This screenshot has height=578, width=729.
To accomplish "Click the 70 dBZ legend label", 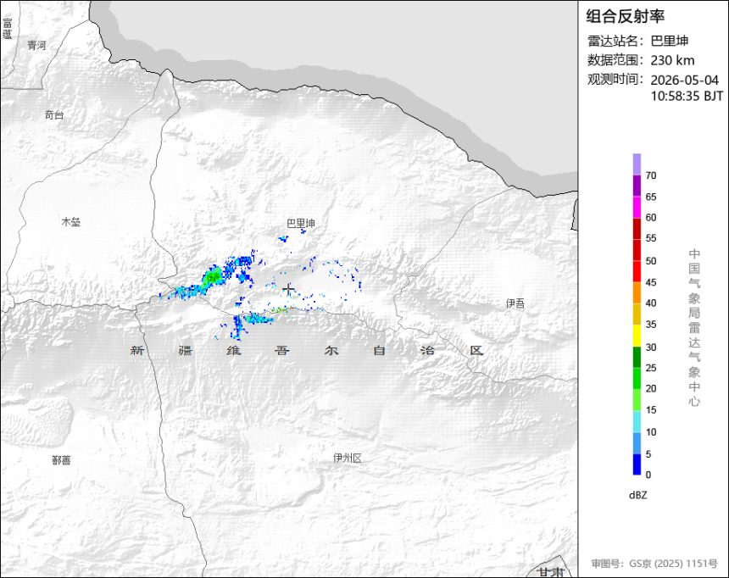I will tap(651, 175).
